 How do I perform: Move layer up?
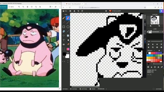click(153, 44)
